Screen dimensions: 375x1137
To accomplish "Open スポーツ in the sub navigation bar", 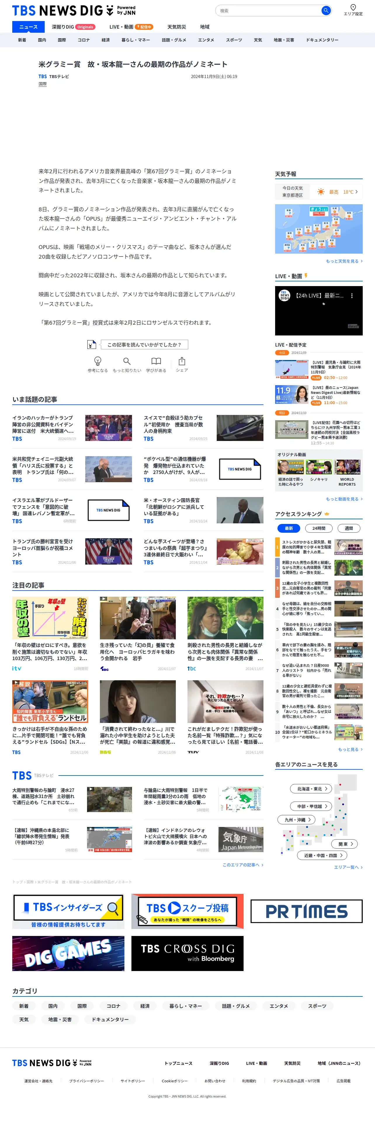I will coord(234,40).
